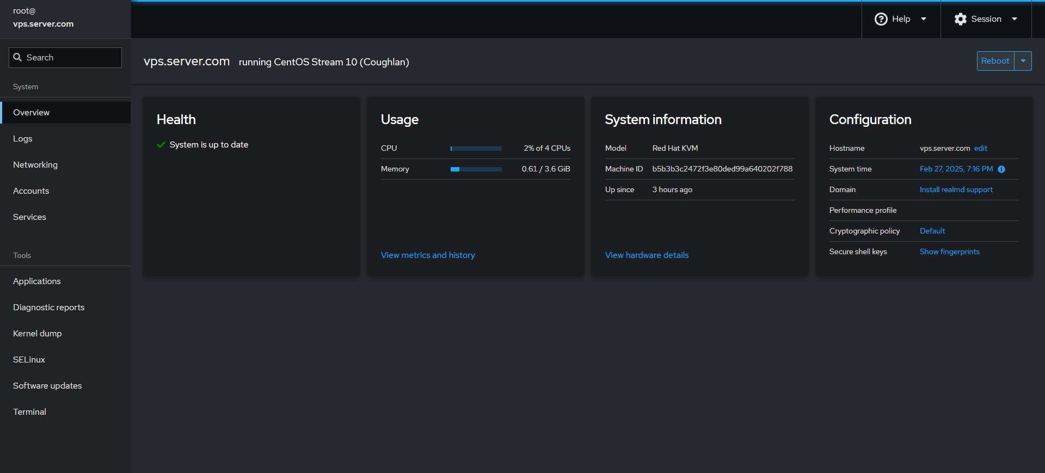Open the Terminal page

(x=65, y=412)
